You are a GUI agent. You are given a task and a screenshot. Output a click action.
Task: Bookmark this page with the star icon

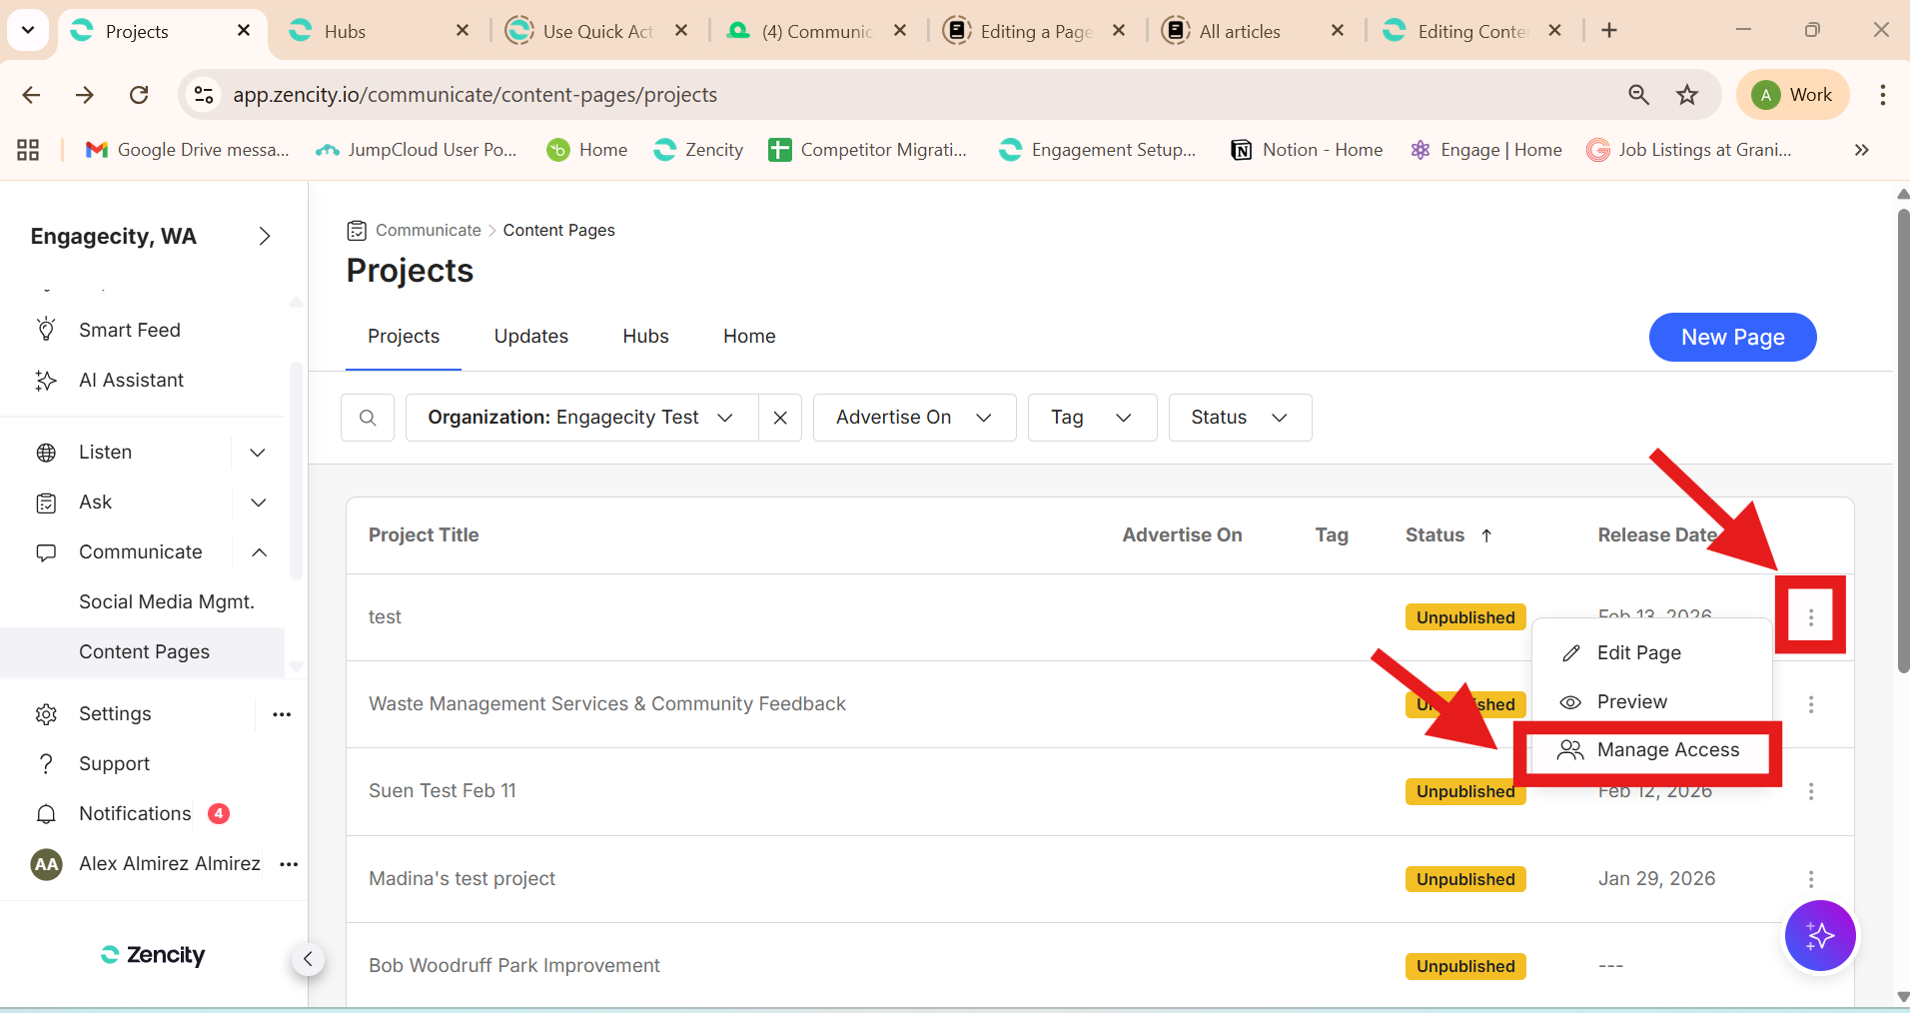click(1687, 95)
